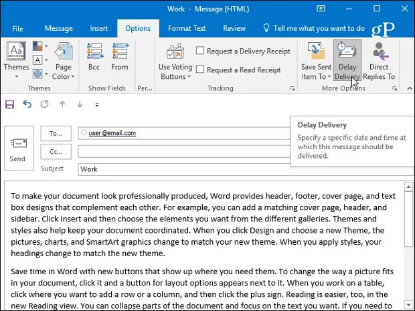Open the File tab
Viewport: 415px width, 311px height.
click(x=17, y=29)
